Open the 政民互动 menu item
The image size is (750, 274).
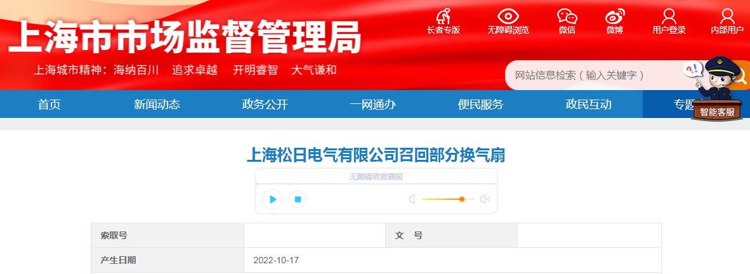point(588,104)
